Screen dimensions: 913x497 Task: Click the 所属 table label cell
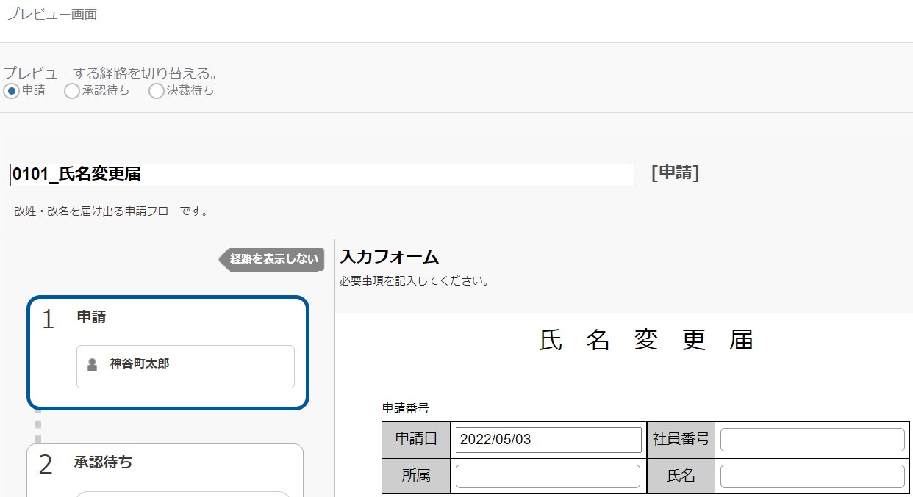point(416,476)
